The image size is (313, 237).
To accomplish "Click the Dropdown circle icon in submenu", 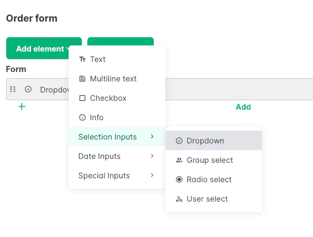I will [x=179, y=141].
